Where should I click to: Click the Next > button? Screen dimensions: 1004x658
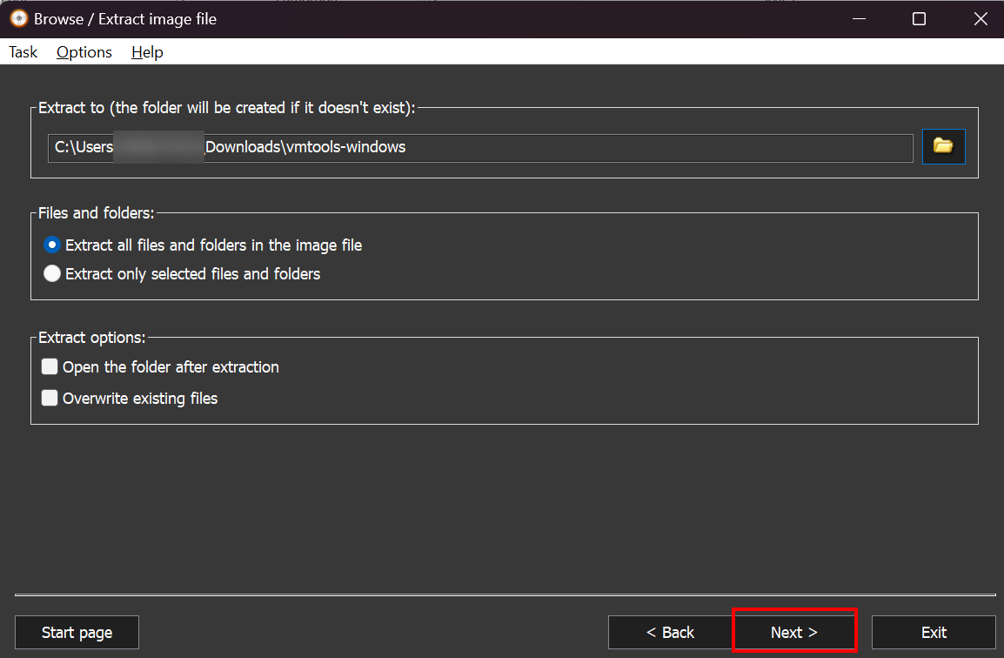coord(794,633)
